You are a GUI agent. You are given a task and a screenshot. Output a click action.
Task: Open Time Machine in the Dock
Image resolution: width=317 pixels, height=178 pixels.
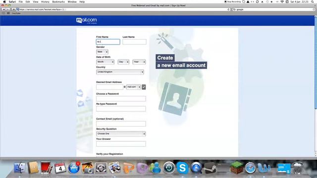[x=169, y=168]
